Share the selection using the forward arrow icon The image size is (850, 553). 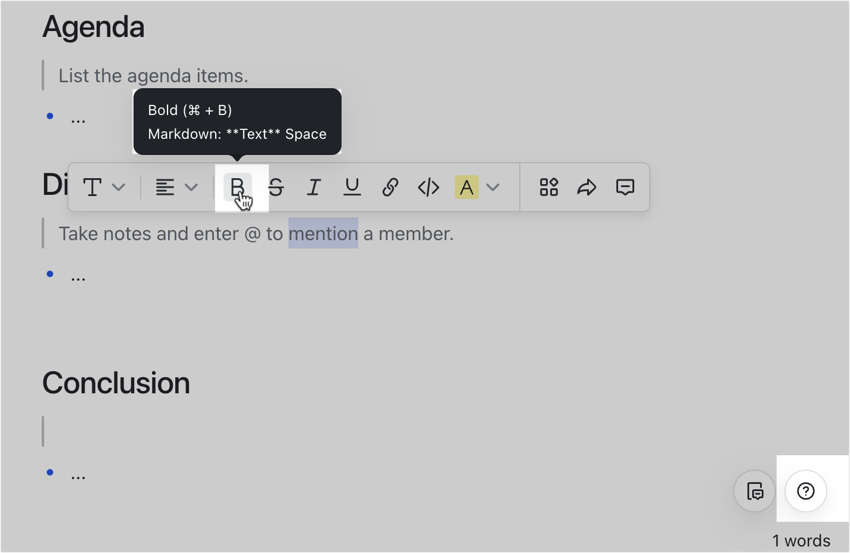coord(587,187)
